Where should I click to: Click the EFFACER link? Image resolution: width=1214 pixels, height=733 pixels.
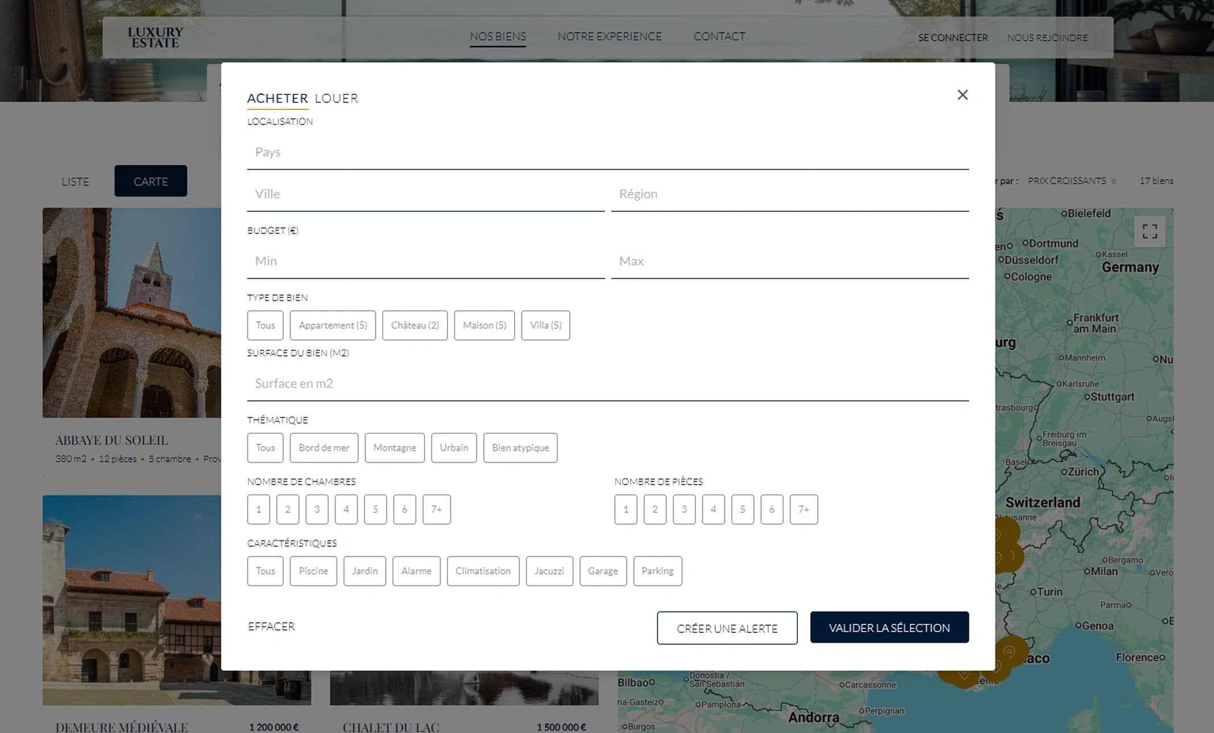[271, 626]
